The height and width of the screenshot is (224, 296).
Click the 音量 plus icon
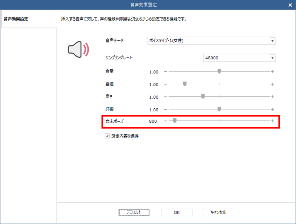273,72
